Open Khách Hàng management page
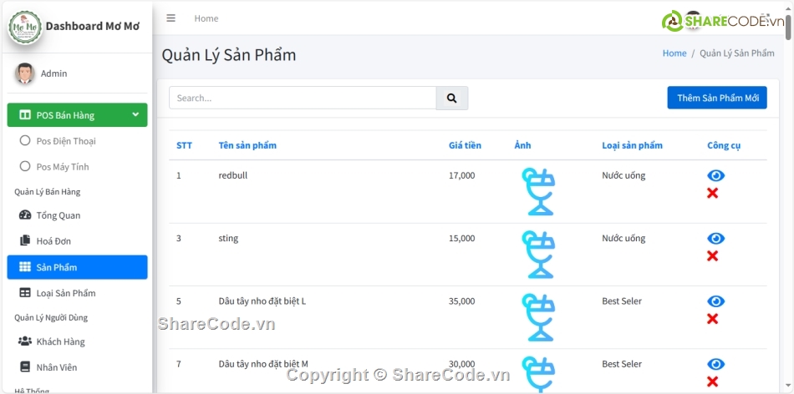 (60, 341)
